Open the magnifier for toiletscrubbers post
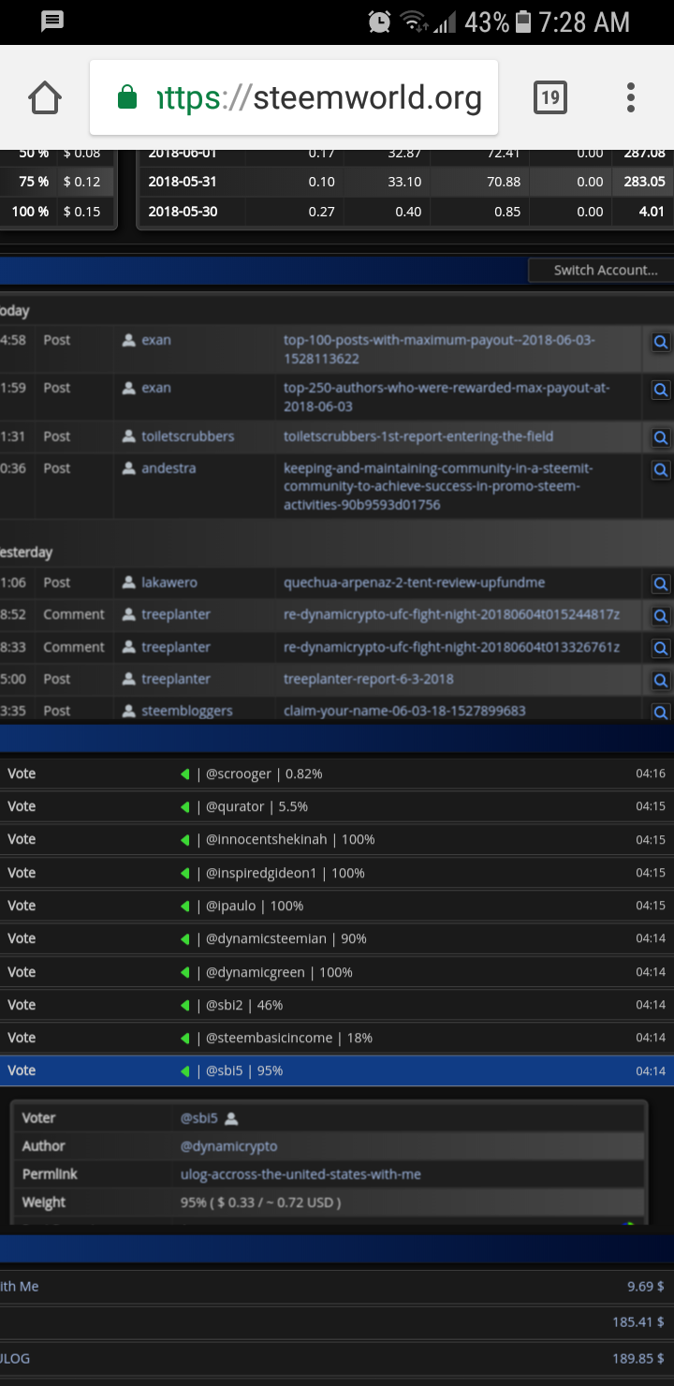 pos(661,437)
